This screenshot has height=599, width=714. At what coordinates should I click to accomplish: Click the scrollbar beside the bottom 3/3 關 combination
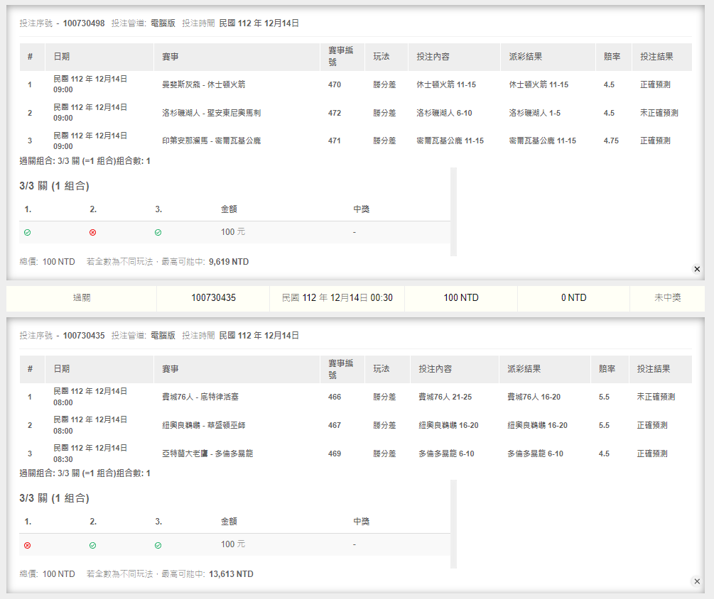(x=453, y=524)
